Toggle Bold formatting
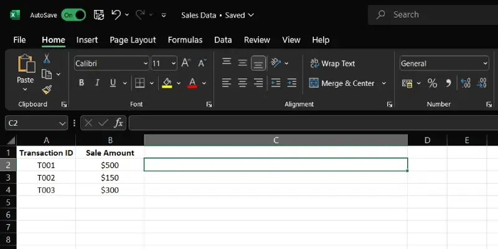 [81, 83]
